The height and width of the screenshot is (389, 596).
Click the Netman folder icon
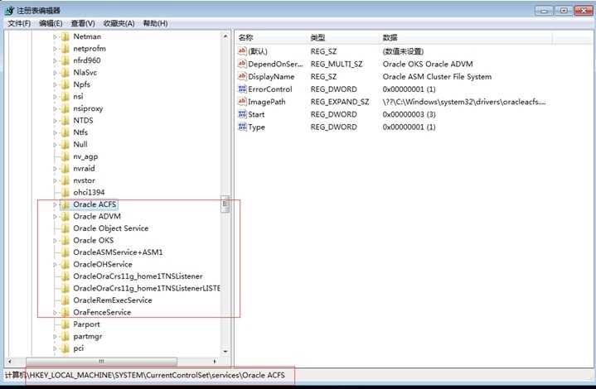[65, 36]
